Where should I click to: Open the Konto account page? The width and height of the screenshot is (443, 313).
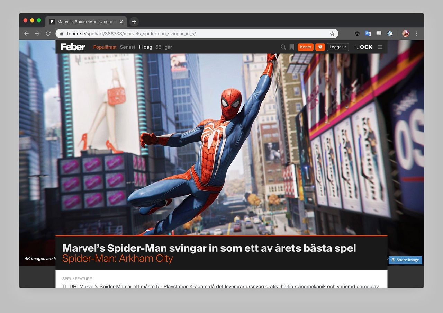tap(306, 47)
